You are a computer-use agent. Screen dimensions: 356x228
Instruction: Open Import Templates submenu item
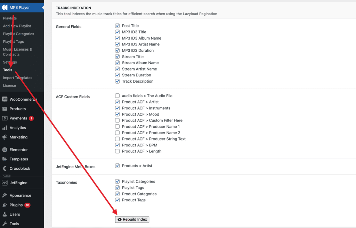coord(17,78)
